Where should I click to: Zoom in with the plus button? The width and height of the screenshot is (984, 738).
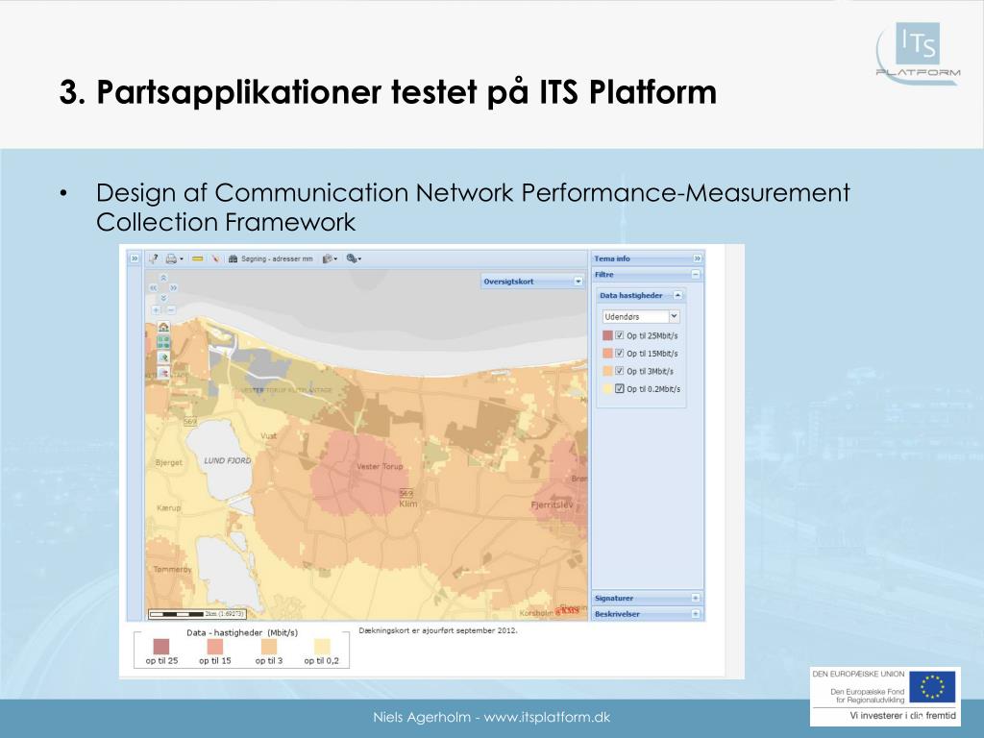coord(157,310)
